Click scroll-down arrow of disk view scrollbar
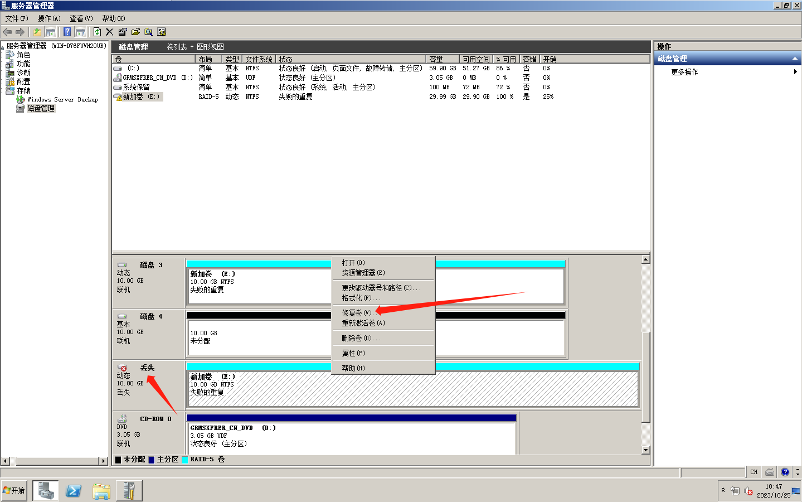Viewport: 802px width, 502px height. point(645,450)
